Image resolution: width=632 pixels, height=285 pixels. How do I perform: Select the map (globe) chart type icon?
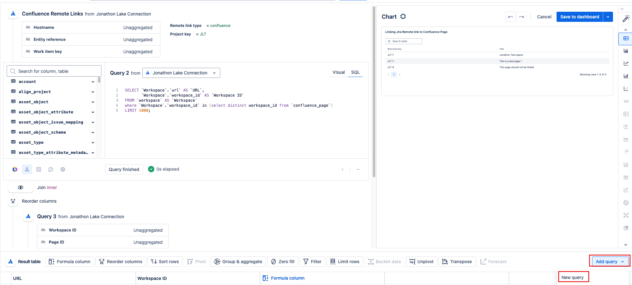(626, 203)
